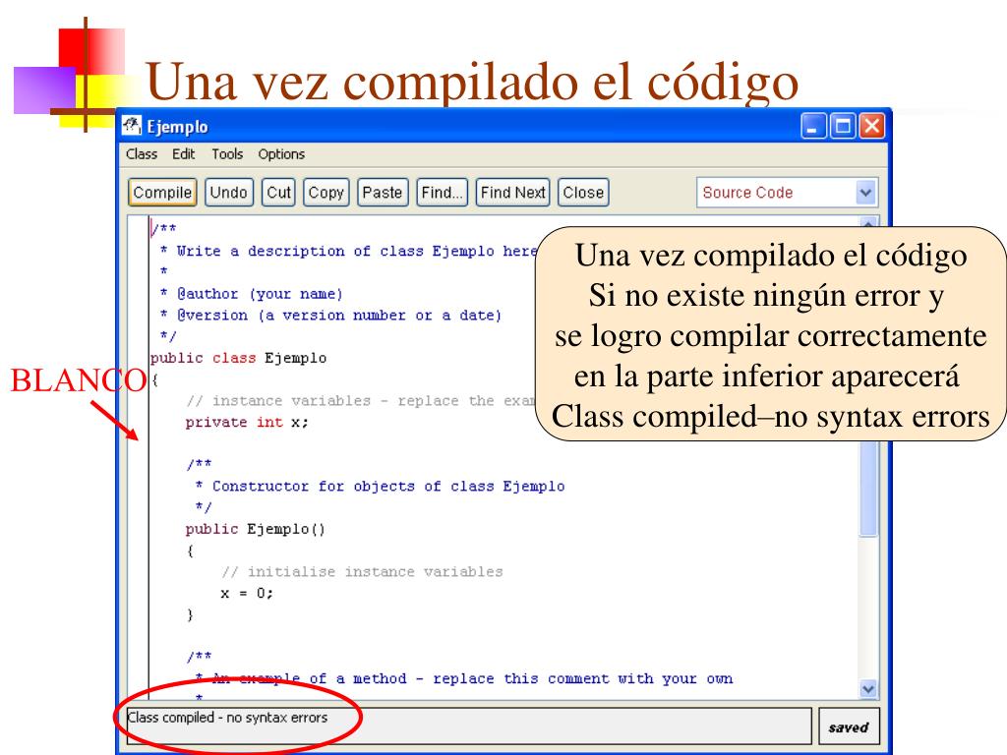Viewport: 1007px width, 755px height.
Task: Open the Find... dialog button
Action: pos(442,193)
